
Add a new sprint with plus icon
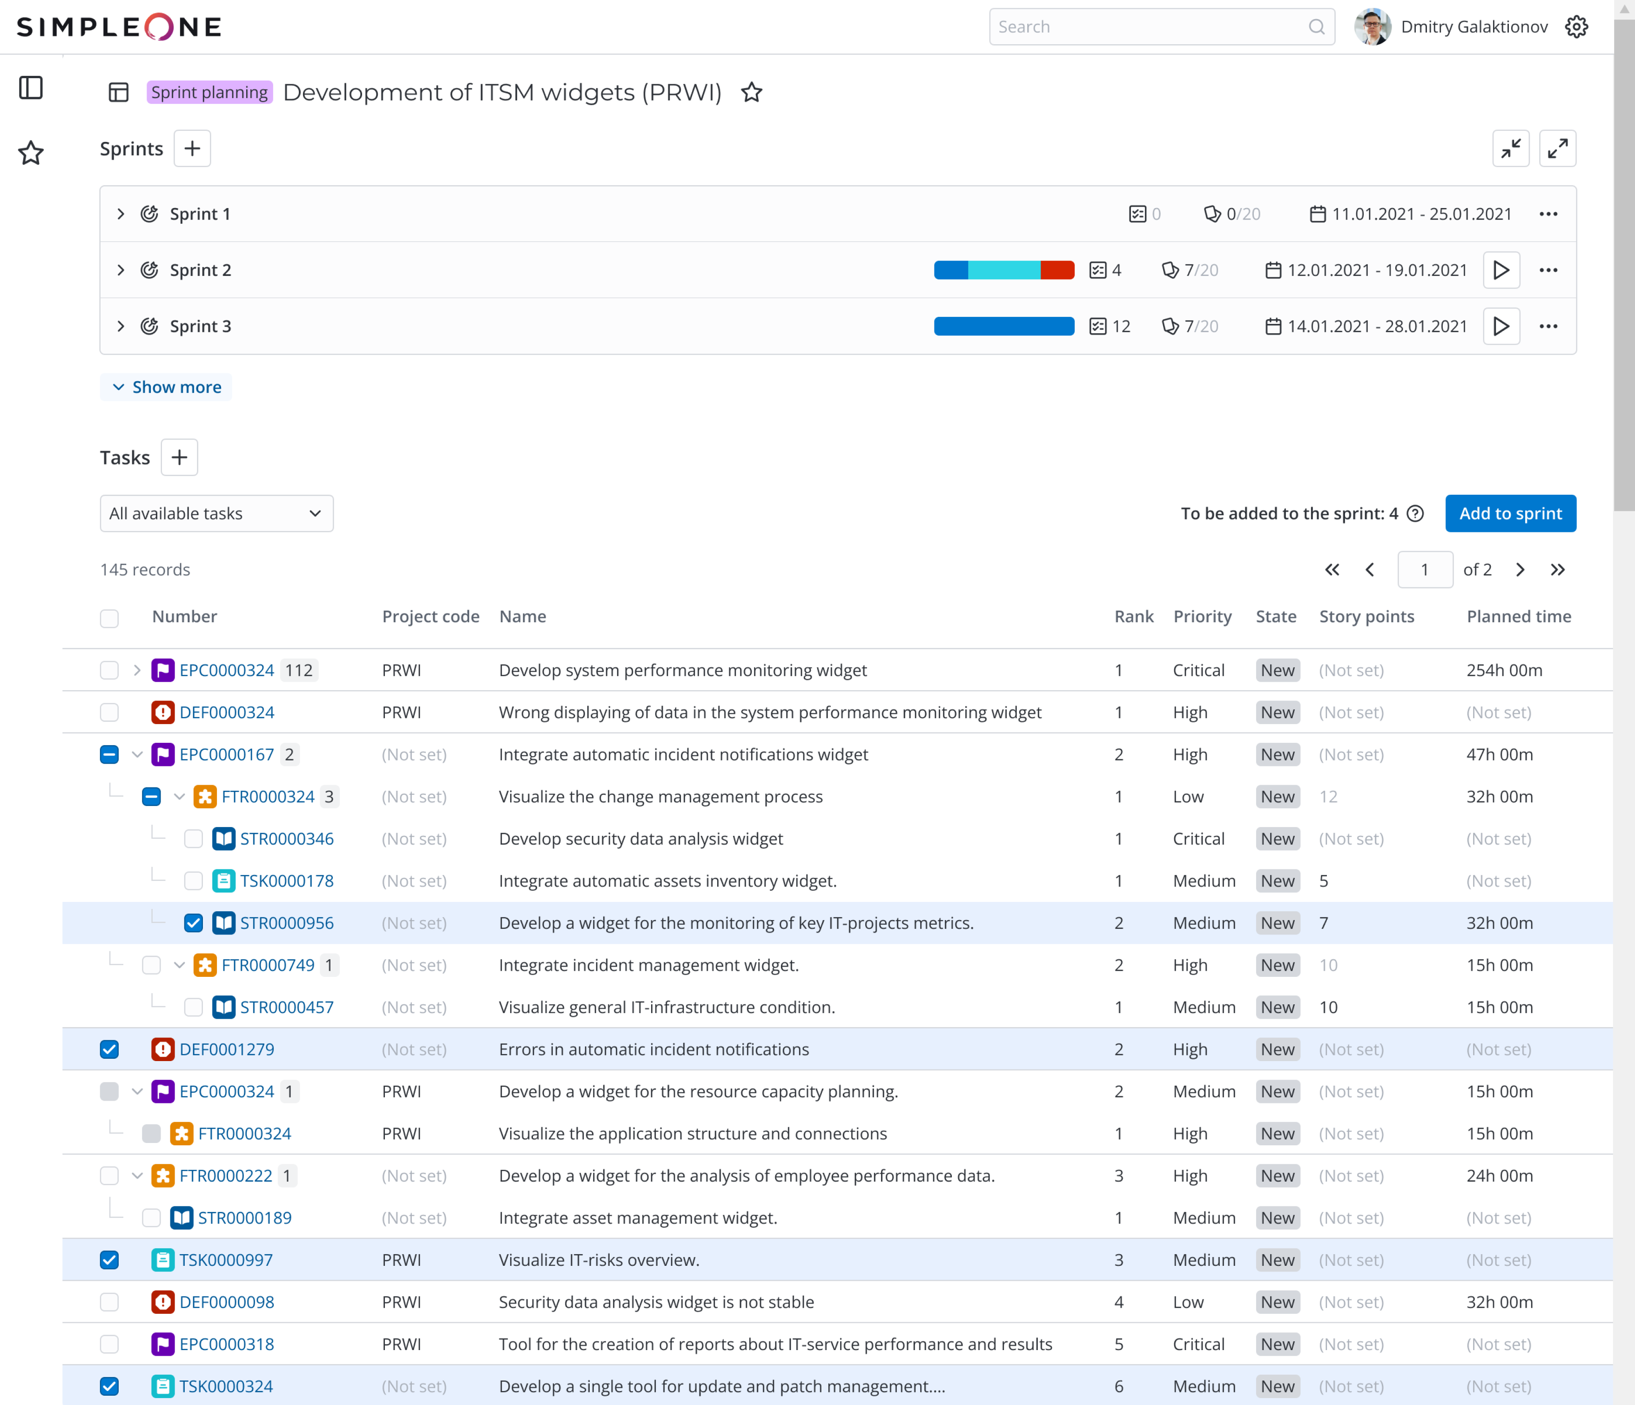coord(192,148)
